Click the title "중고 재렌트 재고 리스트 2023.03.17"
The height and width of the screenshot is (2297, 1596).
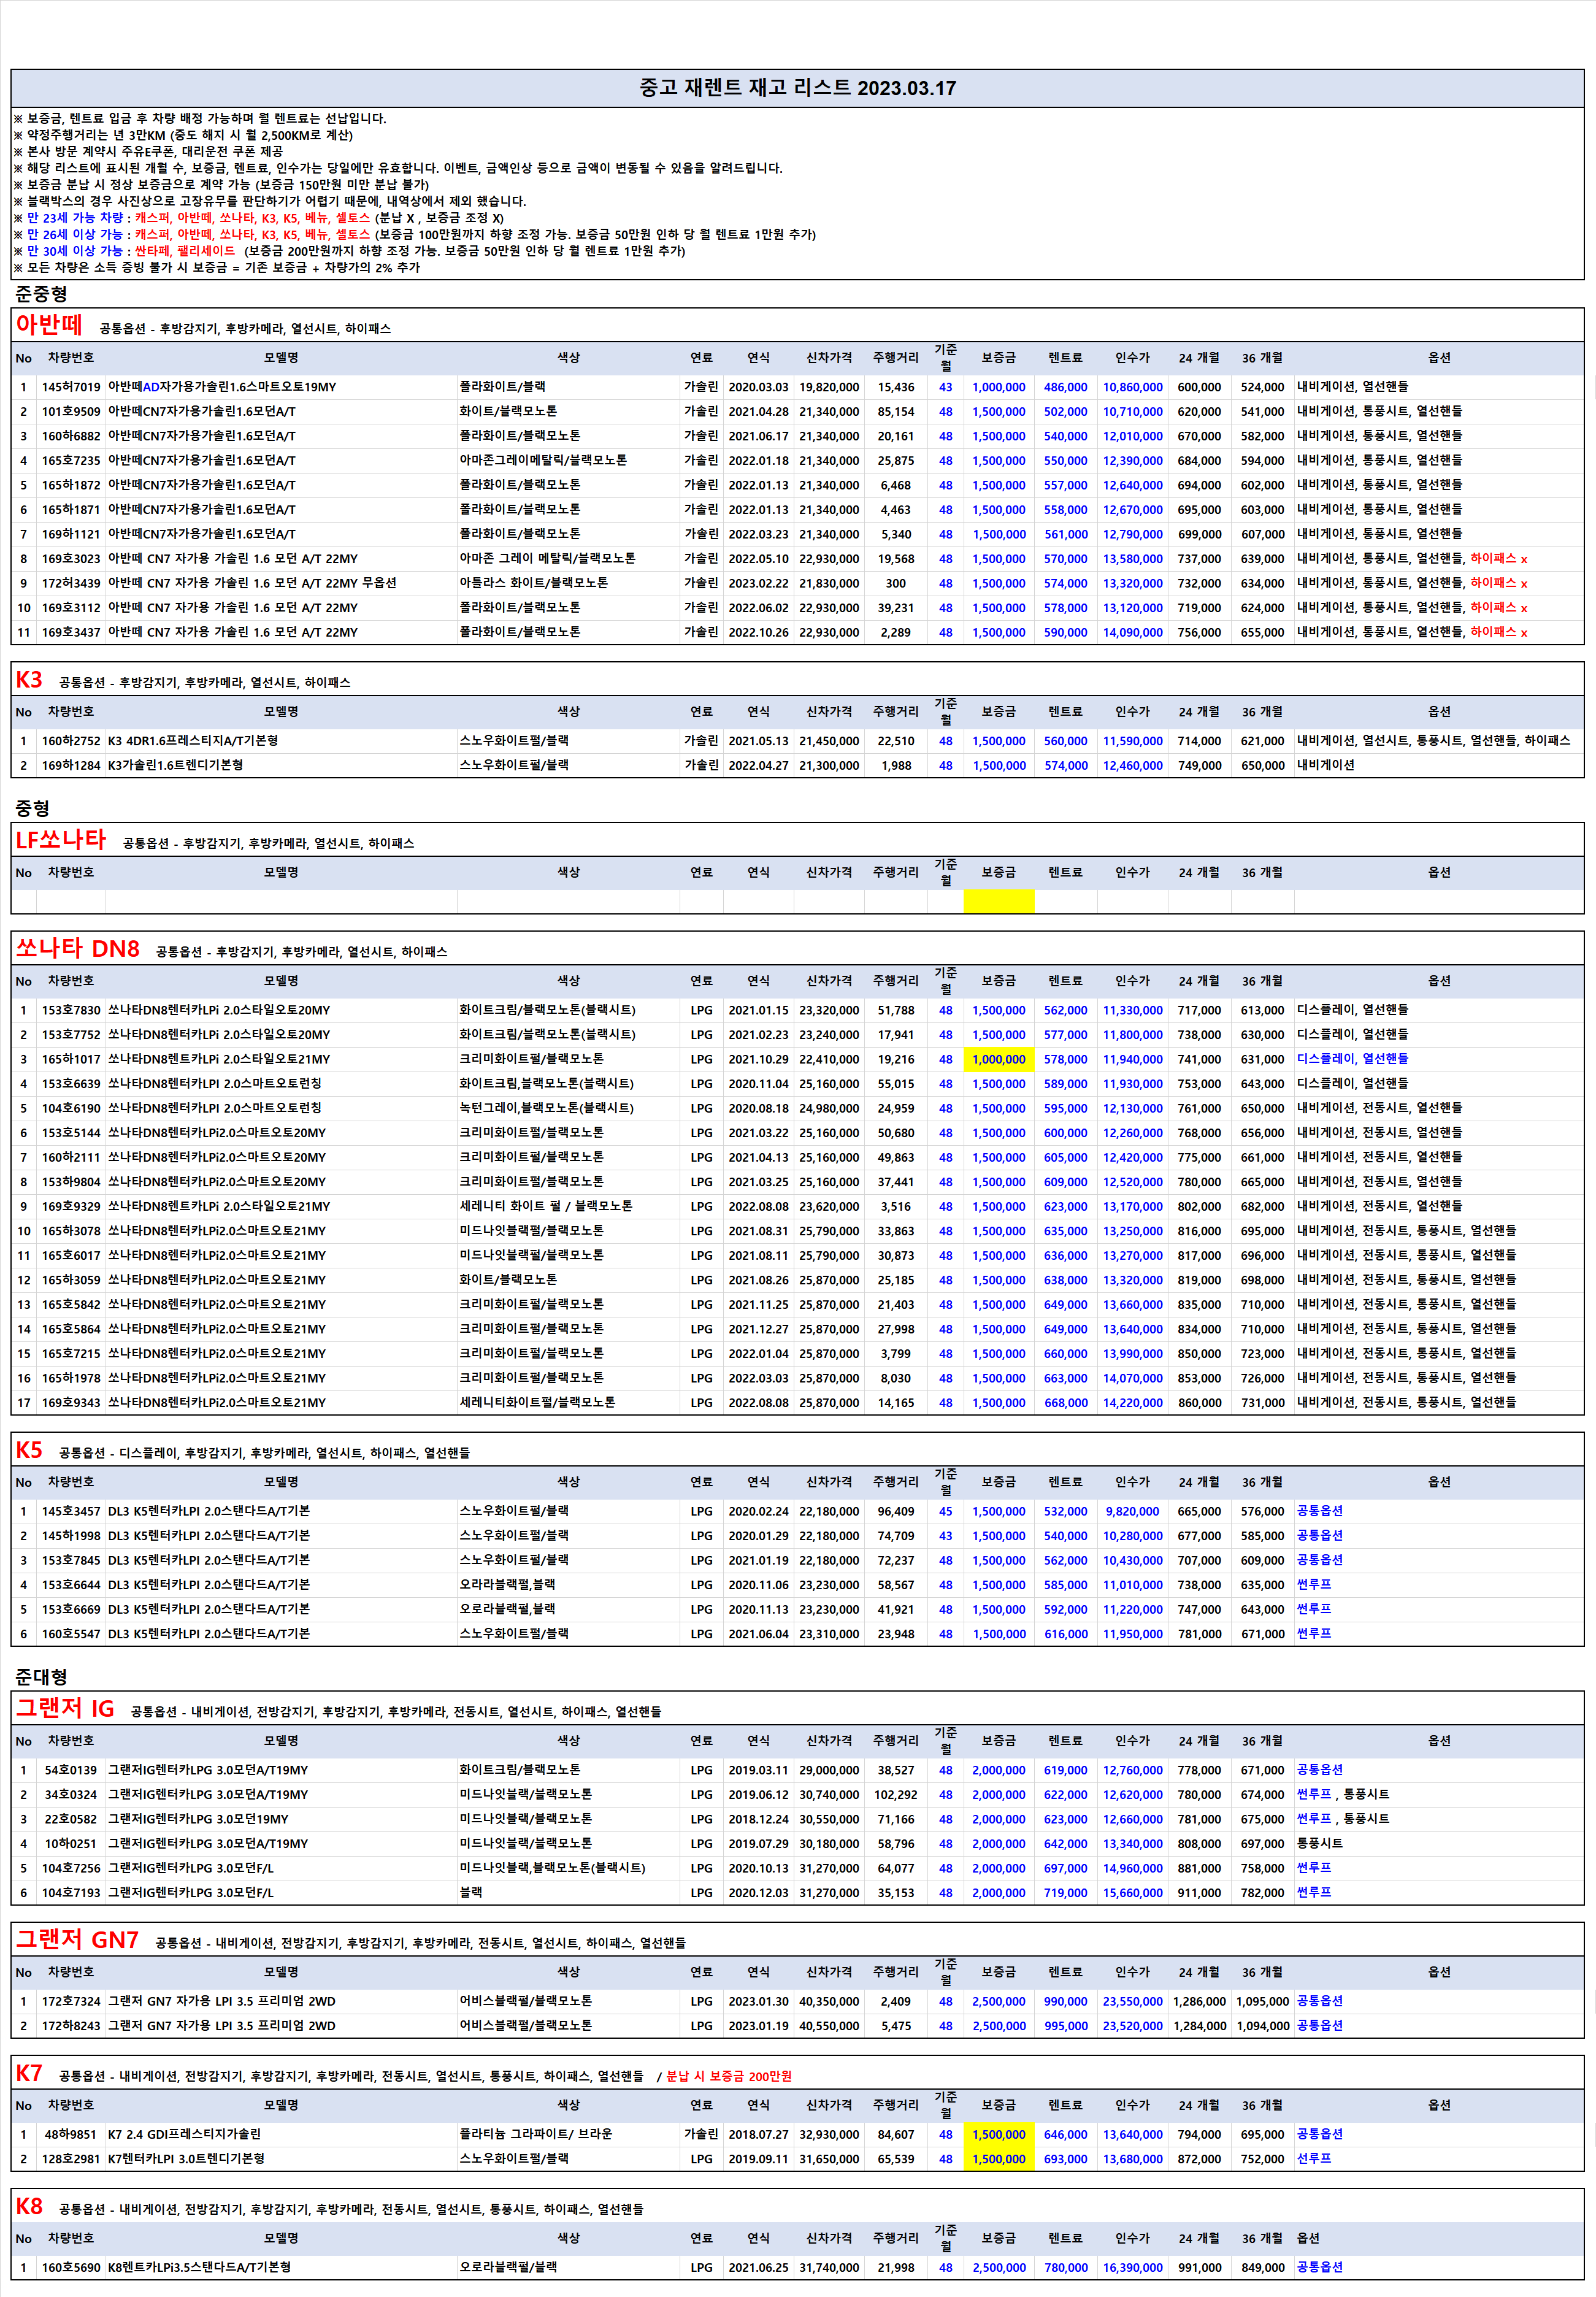(797, 88)
